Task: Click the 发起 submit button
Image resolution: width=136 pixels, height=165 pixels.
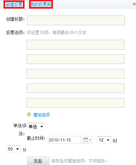Action: [x=38, y=161]
